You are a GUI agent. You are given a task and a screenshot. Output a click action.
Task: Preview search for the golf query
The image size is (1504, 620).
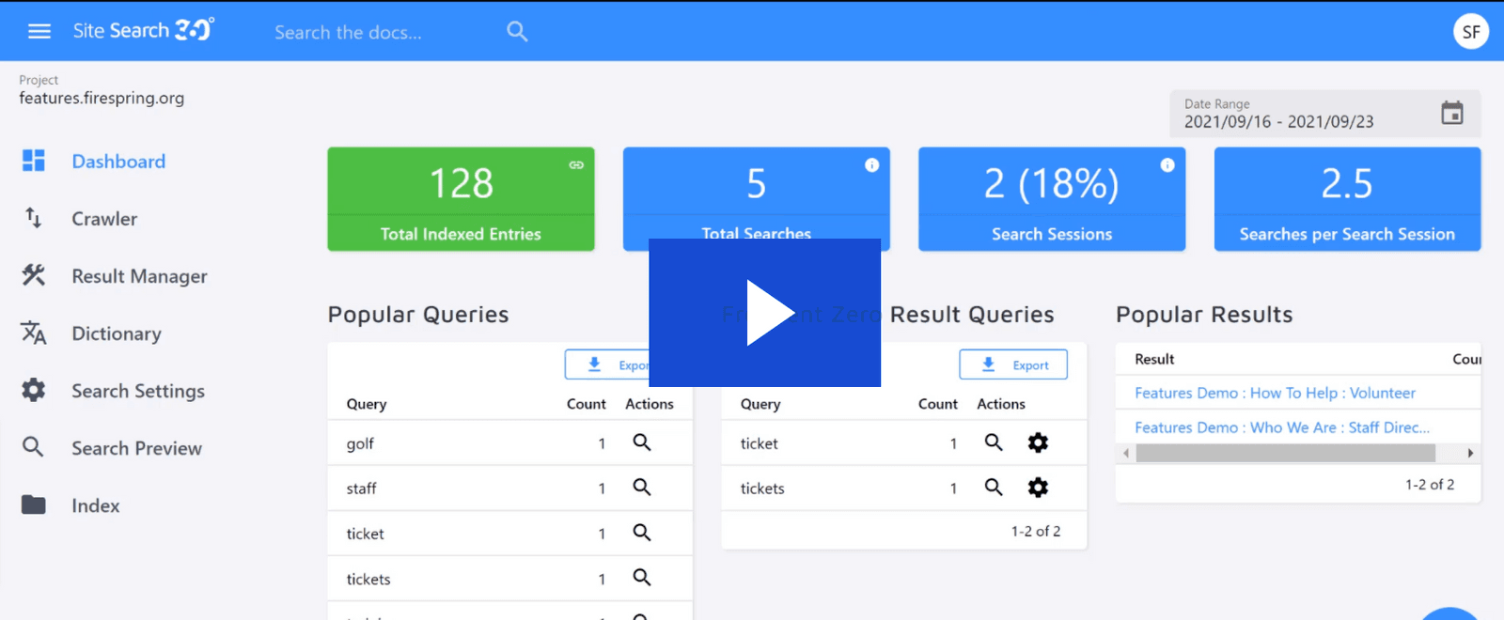click(x=642, y=442)
